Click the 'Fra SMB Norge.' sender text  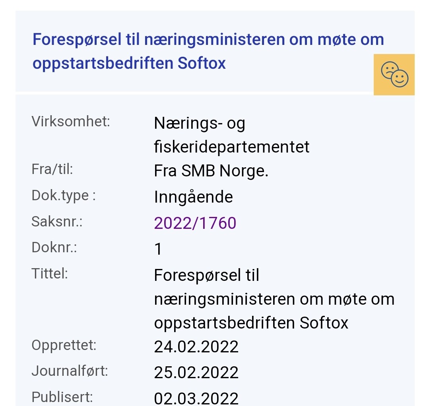click(211, 171)
